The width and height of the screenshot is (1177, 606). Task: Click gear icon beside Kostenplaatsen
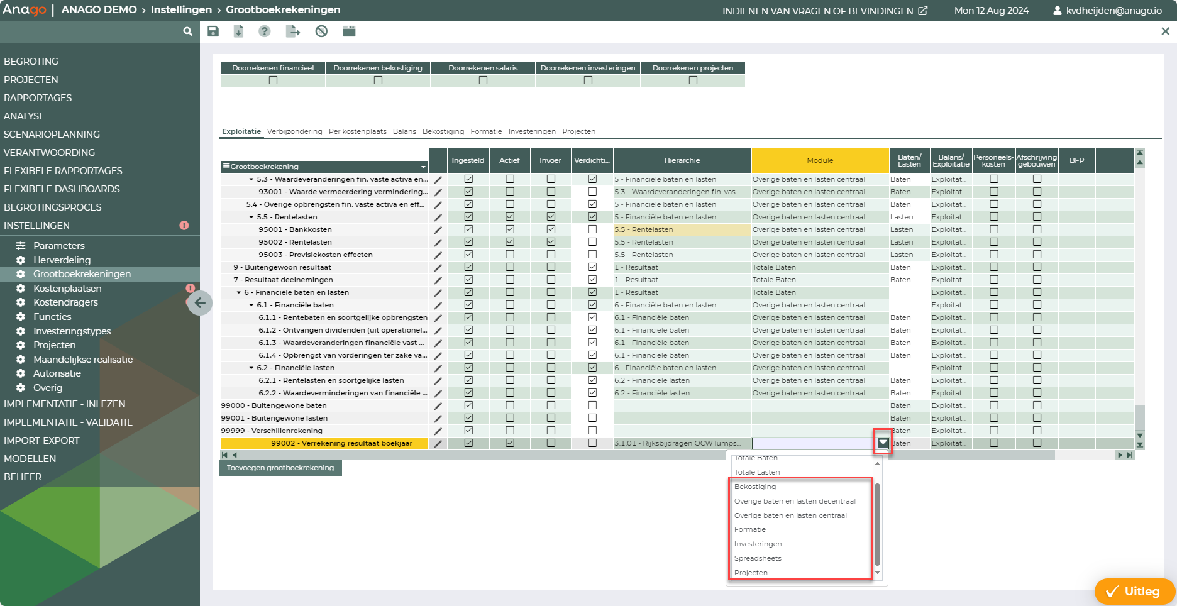[21, 289]
